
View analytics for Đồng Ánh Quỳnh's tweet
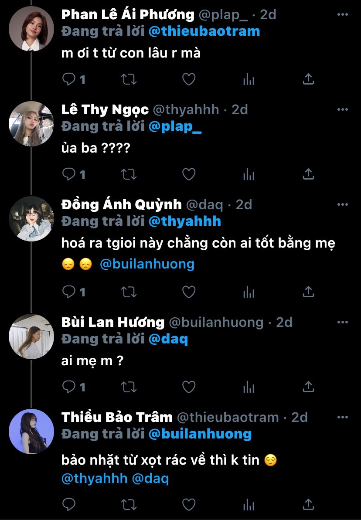pos(249,292)
